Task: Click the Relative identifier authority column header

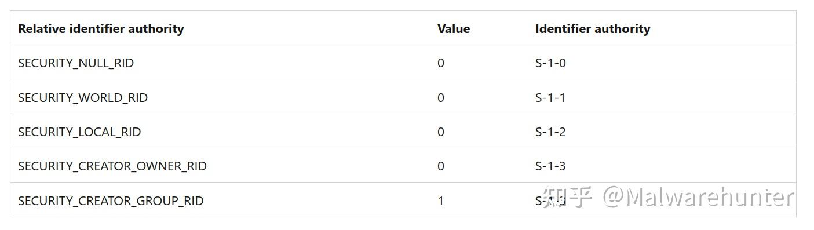Action: point(101,29)
